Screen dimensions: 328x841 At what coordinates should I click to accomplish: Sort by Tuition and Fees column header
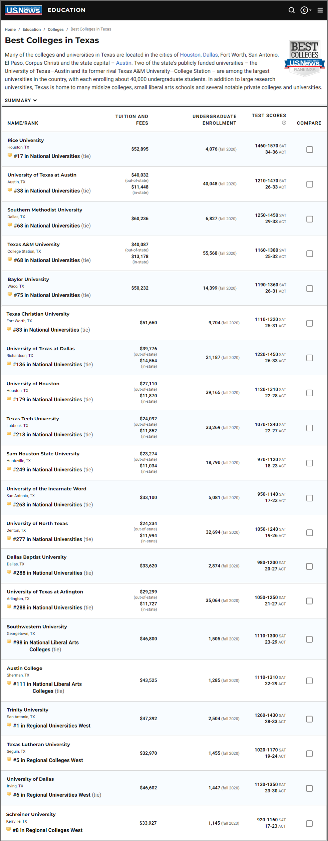(x=131, y=120)
